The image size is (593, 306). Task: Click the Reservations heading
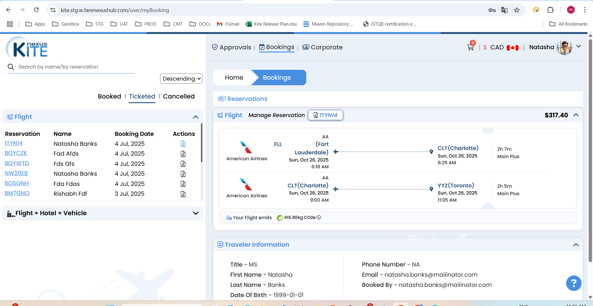coord(247,99)
